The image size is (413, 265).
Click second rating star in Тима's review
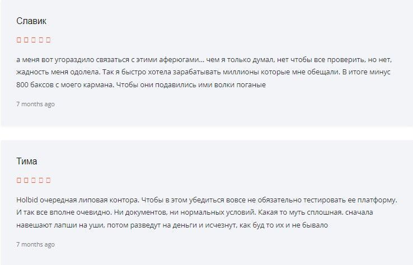click(26, 180)
